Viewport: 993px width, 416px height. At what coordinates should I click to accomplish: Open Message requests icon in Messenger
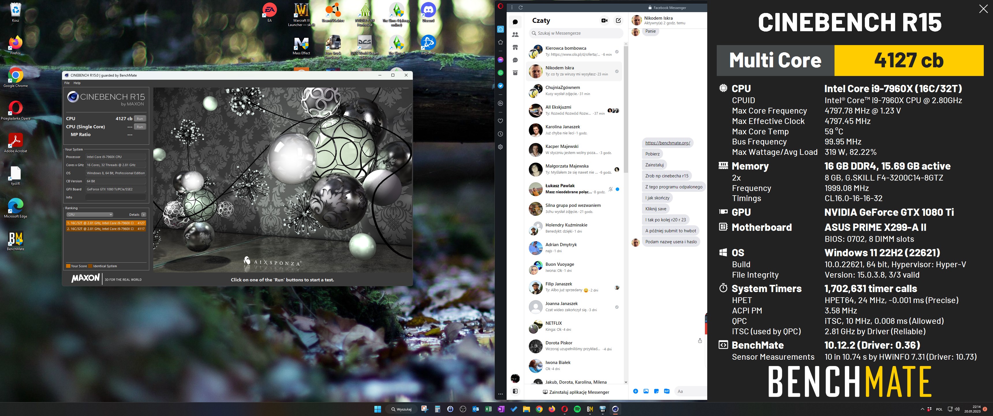(x=515, y=60)
